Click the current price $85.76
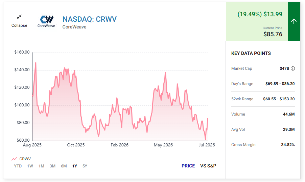This screenshot has height=182, width=305. coord(273,34)
